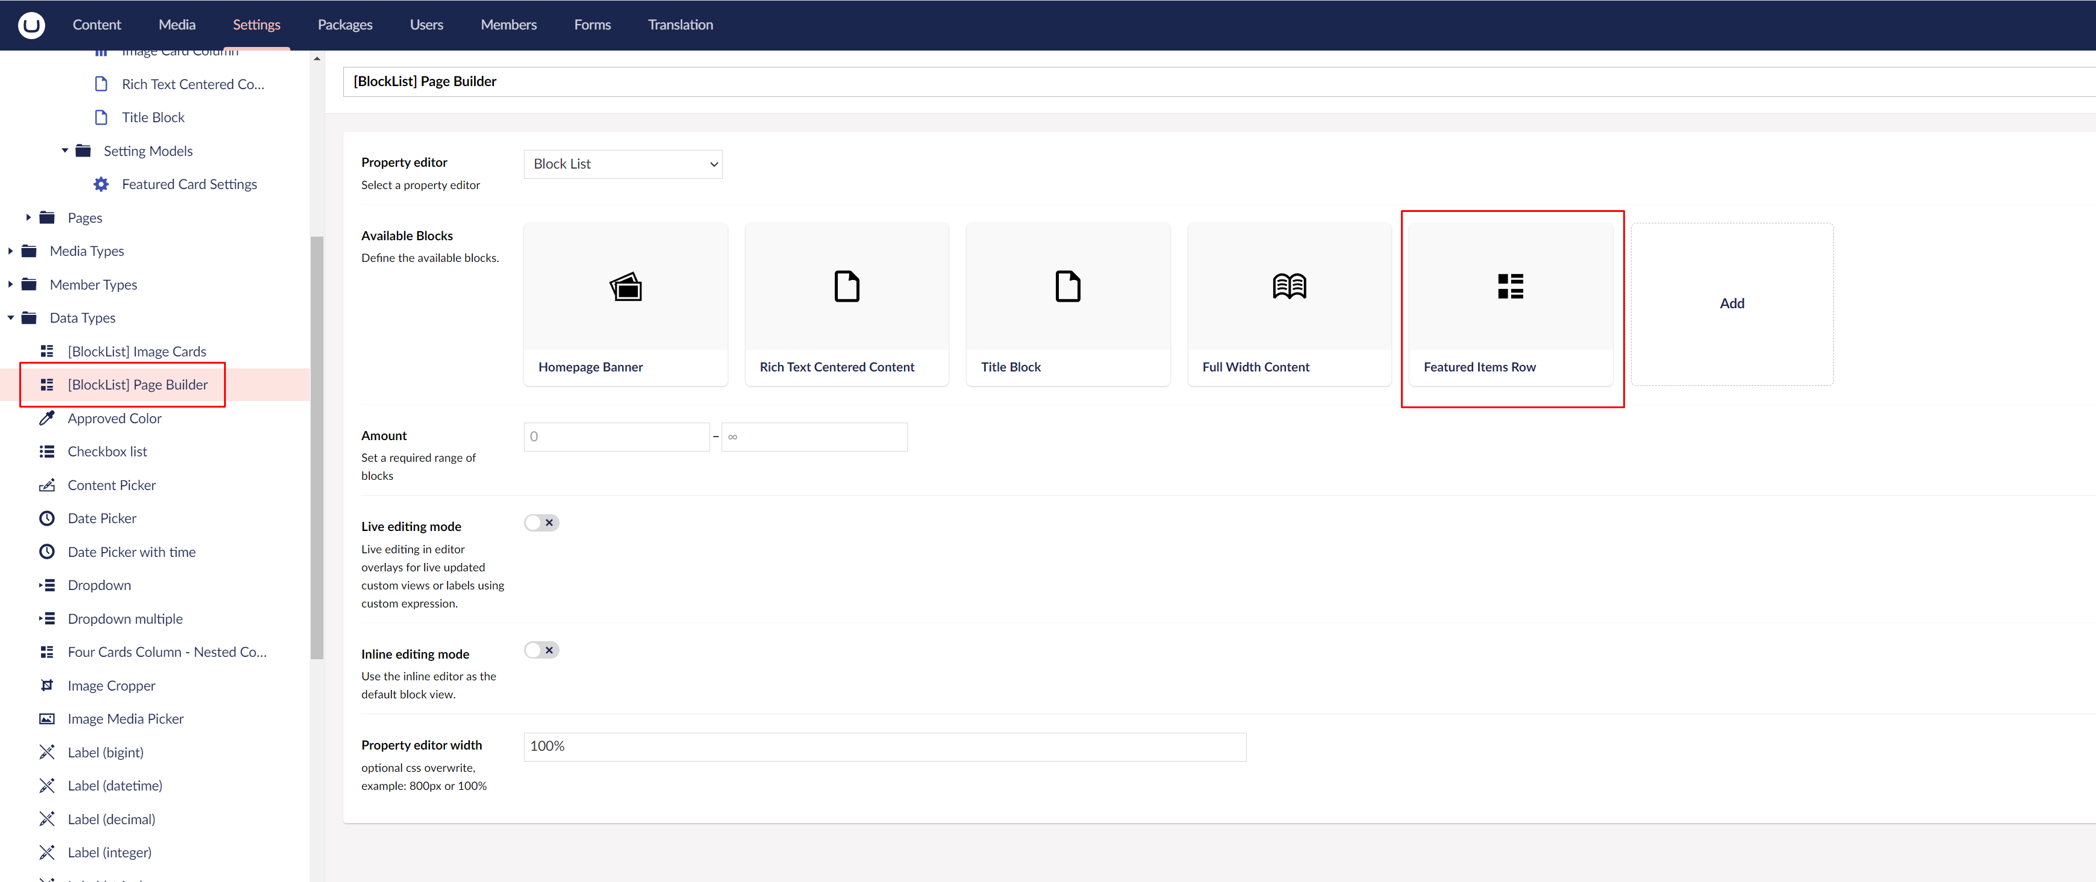Click the Checkbox list bullet icon
The height and width of the screenshot is (882, 2096).
[x=47, y=451]
